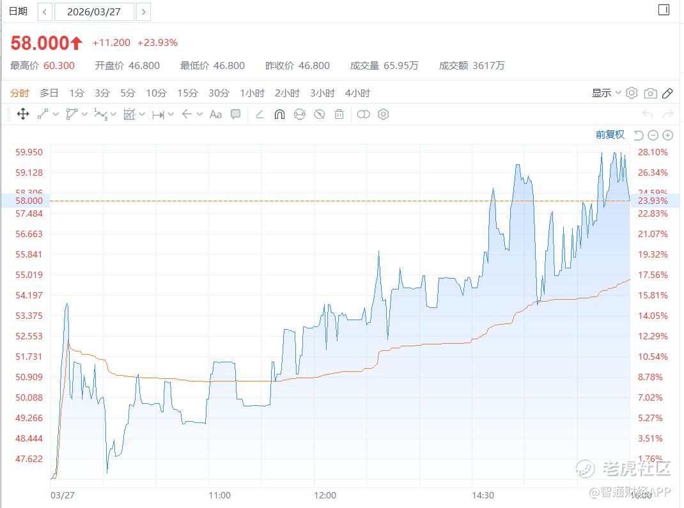
Task: Select the text annotation tool (Aa)
Action: point(215,114)
